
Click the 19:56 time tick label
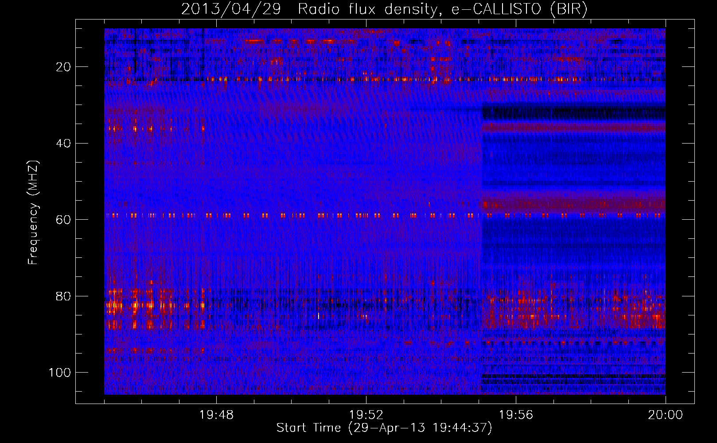pyautogui.click(x=516, y=415)
